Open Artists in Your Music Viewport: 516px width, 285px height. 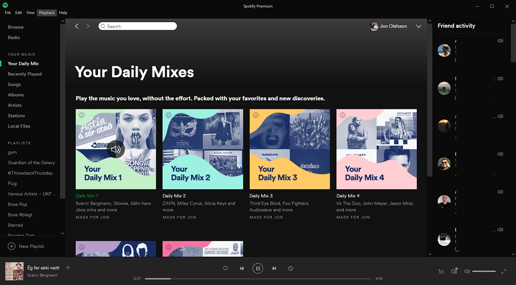(x=14, y=105)
